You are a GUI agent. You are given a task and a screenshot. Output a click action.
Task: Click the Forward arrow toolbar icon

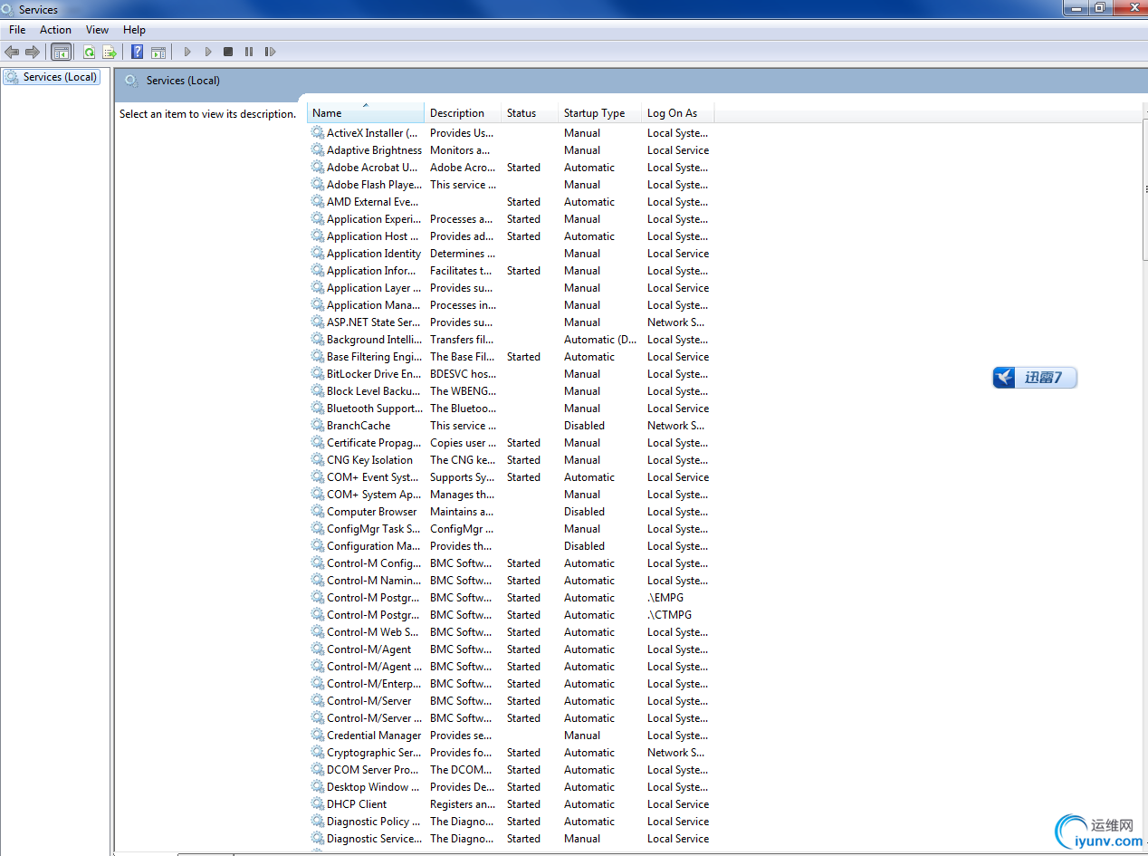tap(33, 52)
